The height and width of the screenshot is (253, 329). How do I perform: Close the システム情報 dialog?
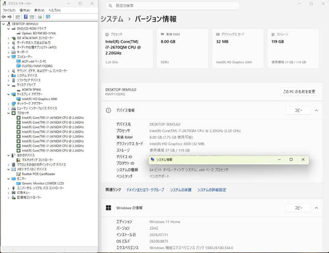point(303,160)
